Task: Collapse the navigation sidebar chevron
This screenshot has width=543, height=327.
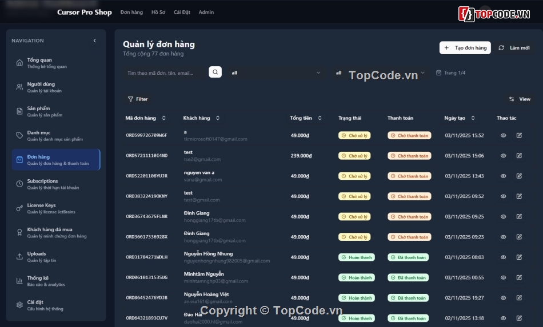Action: [94, 41]
